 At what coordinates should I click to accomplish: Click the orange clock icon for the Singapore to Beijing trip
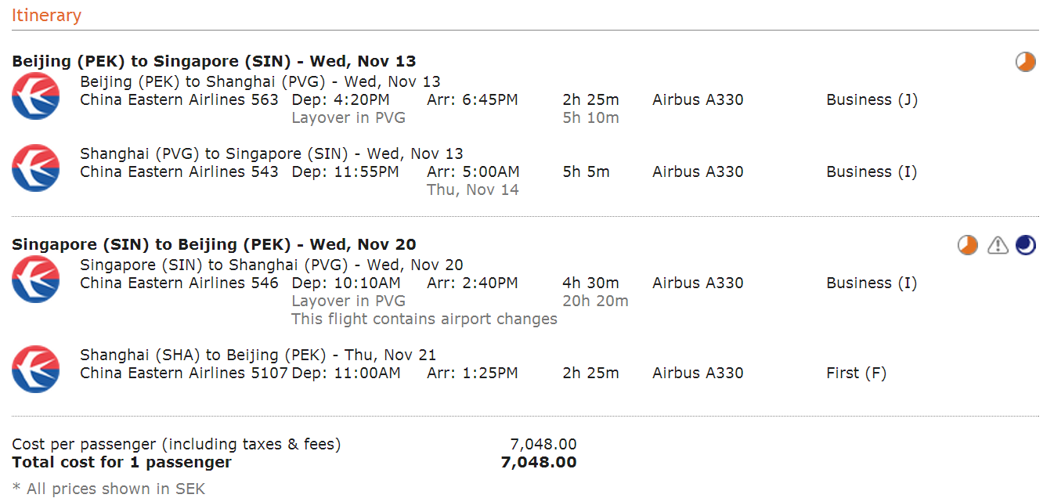point(968,245)
